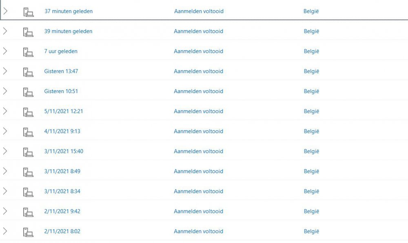Click device icon of 4/11/2021 9:13 entry
Screen dimensions: 408x243
[x=28, y=132]
